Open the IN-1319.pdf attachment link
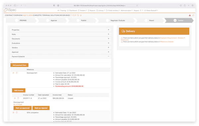This screenshot has height=126, width=199. (x=18, y=105)
